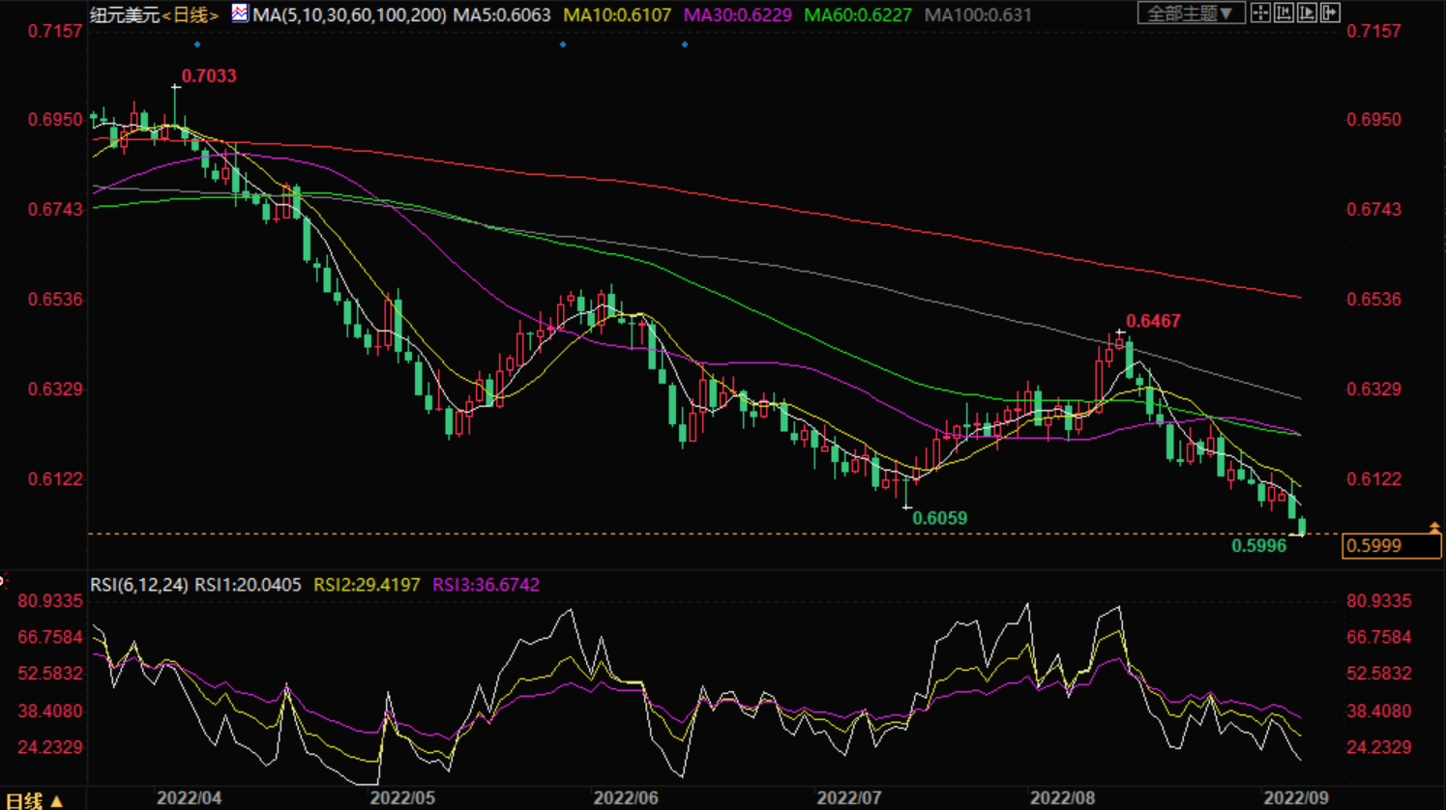Click right axis price 0.6743
Viewport: 1446px width, 810px height.
pos(1373,210)
